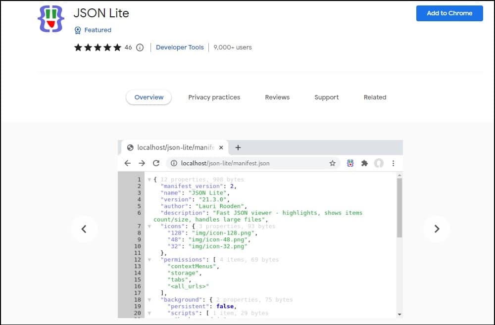Click the new tab plus button
The height and width of the screenshot is (325, 495).
tap(238, 147)
